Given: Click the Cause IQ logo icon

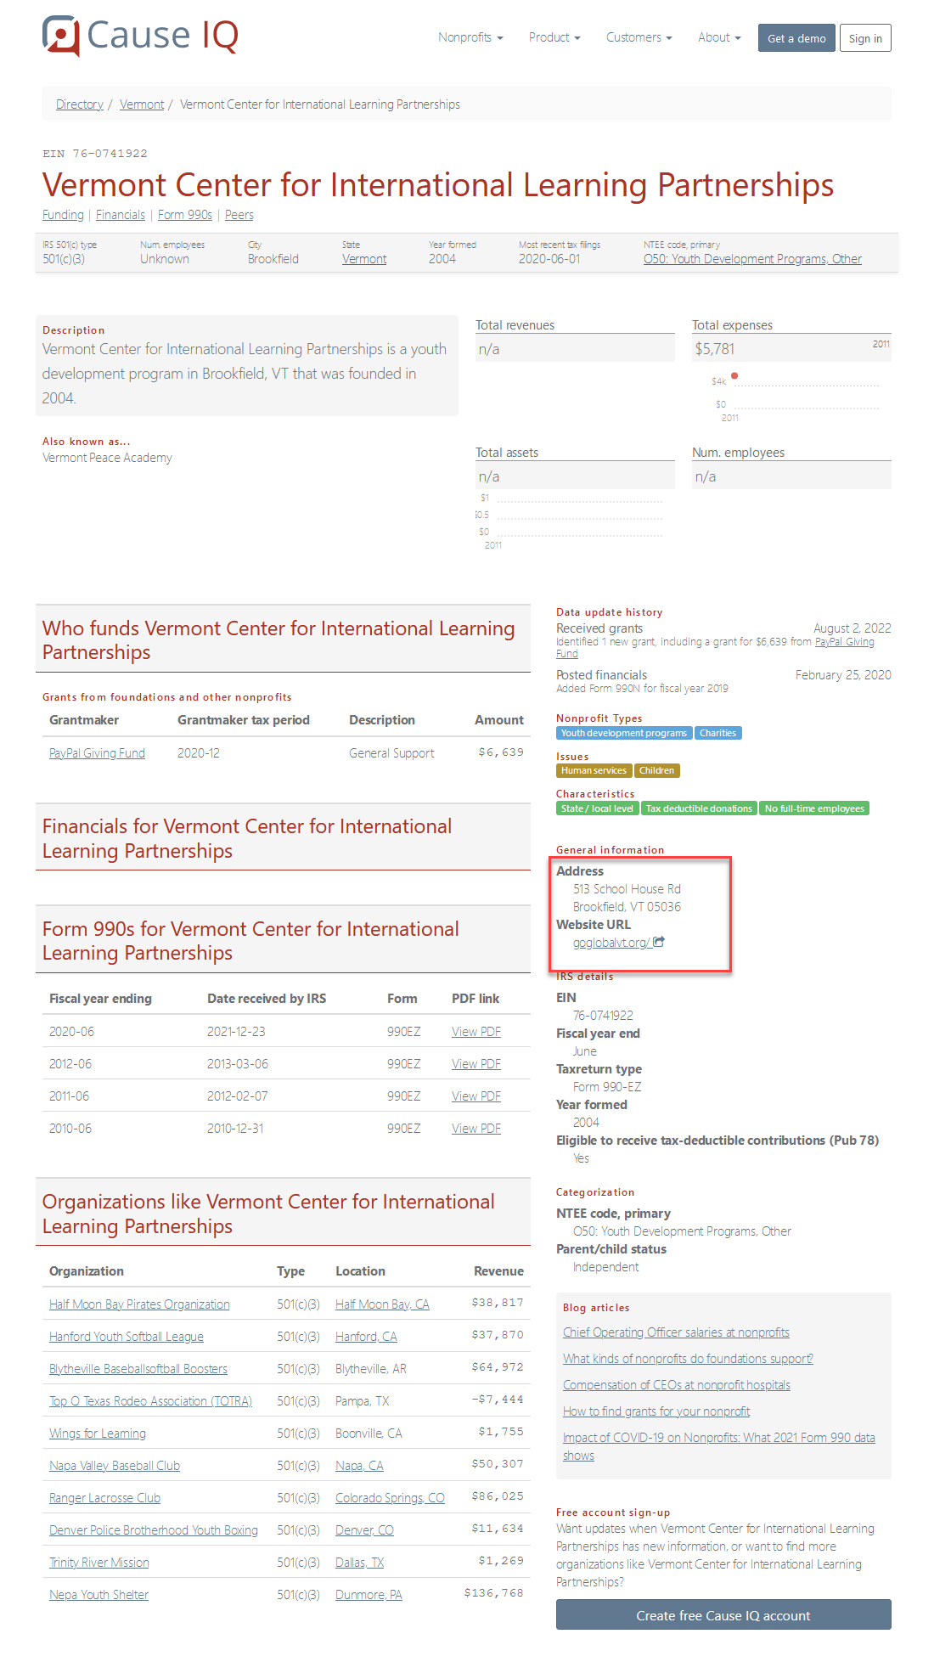Looking at the screenshot, I should [x=61, y=36].
